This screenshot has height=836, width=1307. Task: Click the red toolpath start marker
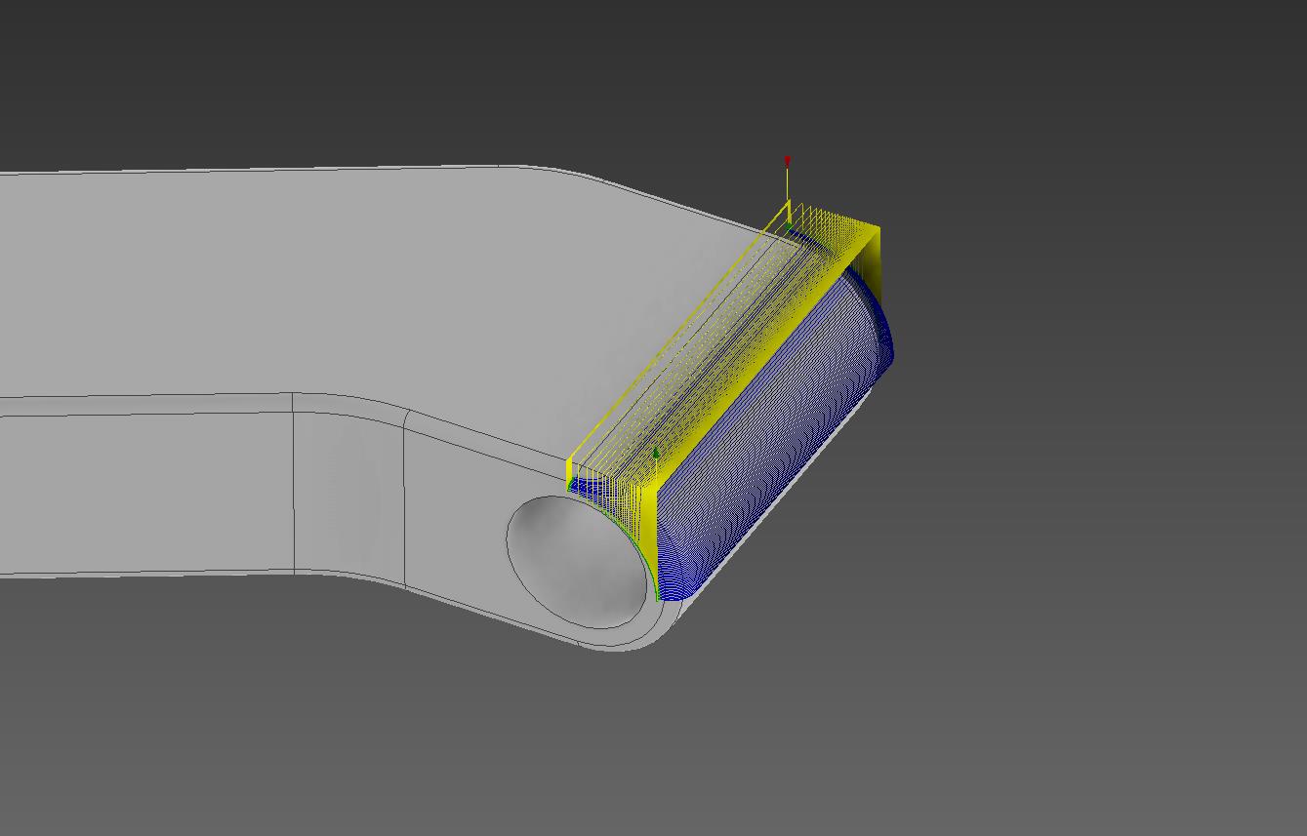pyautogui.click(x=787, y=161)
